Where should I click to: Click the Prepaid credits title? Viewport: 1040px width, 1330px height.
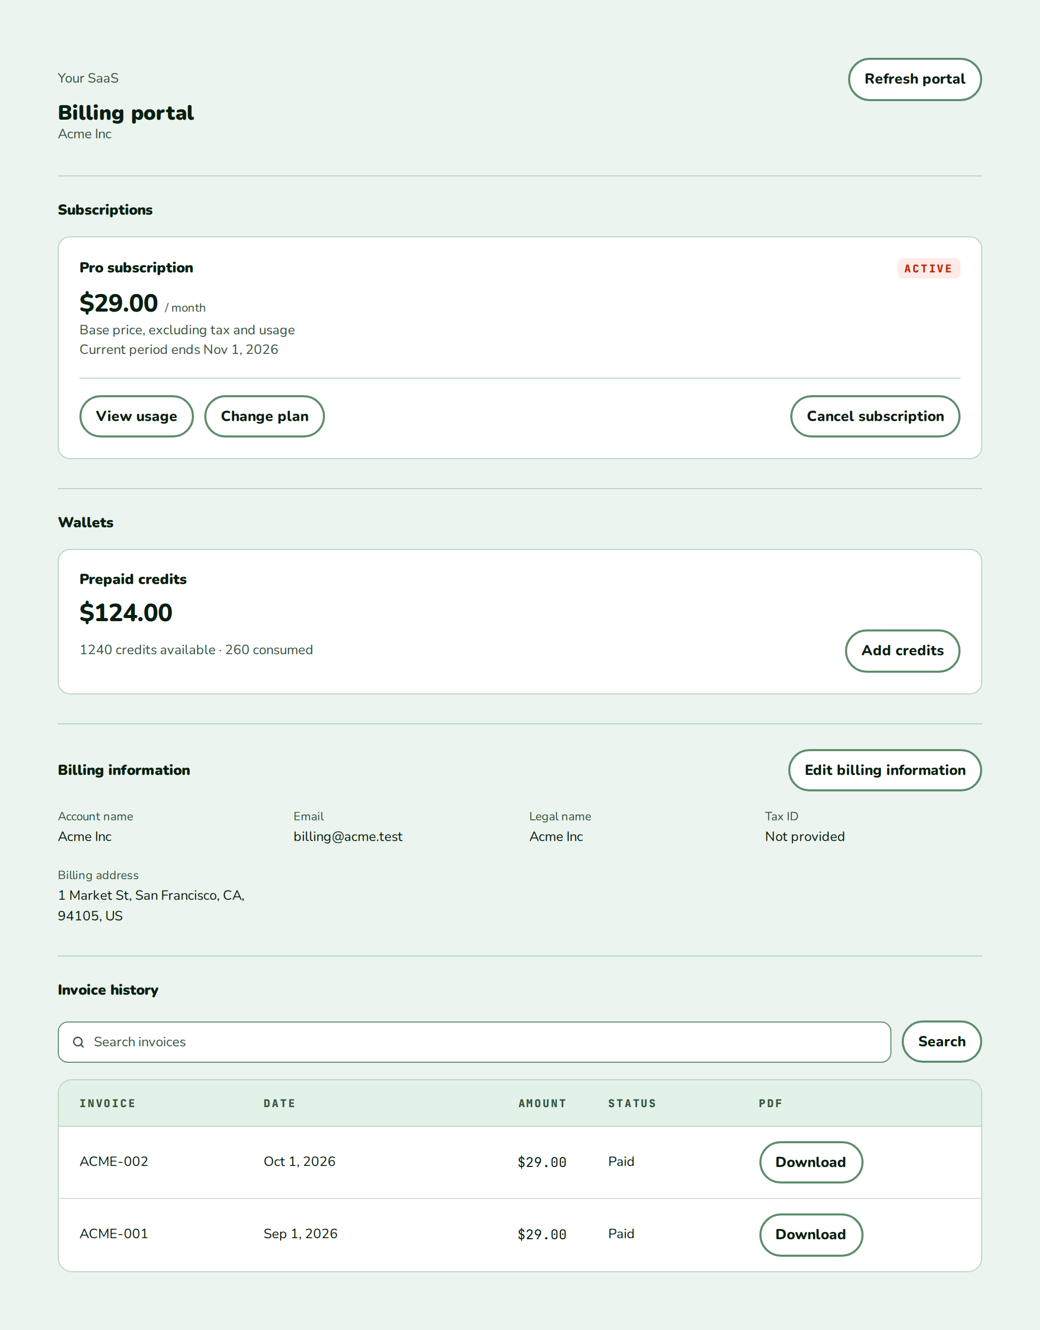coord(133,579)
